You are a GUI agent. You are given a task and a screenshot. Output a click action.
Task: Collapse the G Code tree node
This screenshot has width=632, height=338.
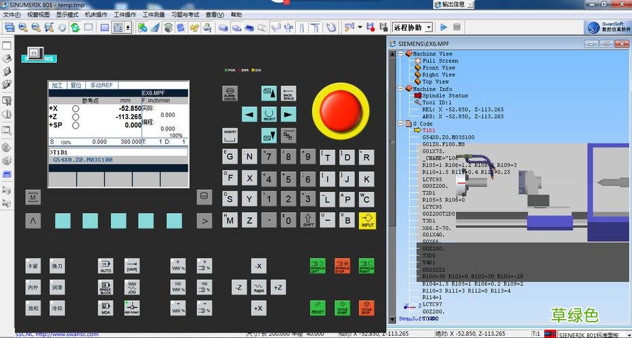[402, 124]
